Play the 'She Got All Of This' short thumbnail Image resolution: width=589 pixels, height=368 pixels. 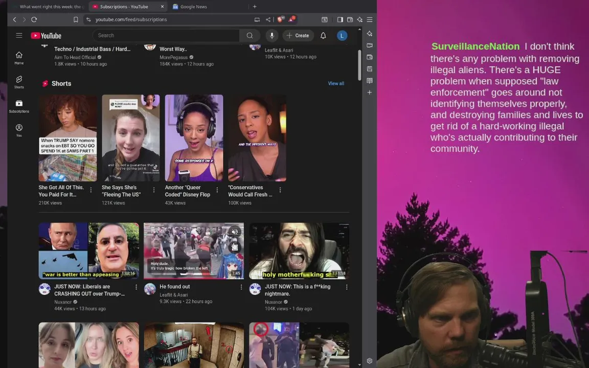point(67,138)
